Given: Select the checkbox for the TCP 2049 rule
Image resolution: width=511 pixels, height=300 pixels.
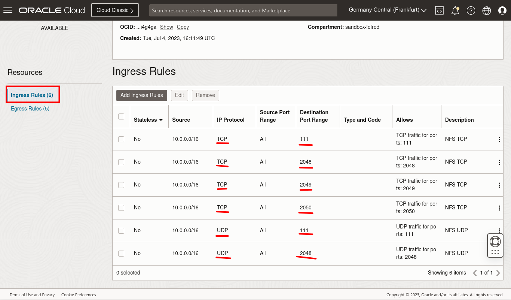Looking at the screenshot, I should coord(121,185).
